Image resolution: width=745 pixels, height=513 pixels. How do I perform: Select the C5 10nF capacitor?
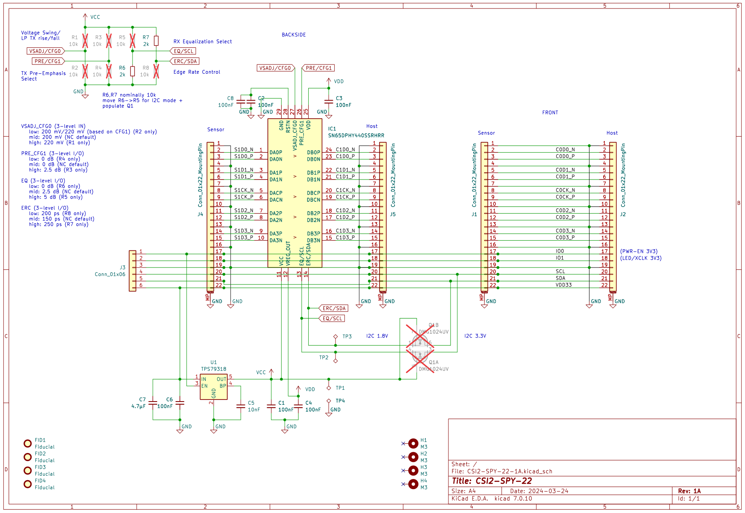pyautogui.click(x=241, y=406)
